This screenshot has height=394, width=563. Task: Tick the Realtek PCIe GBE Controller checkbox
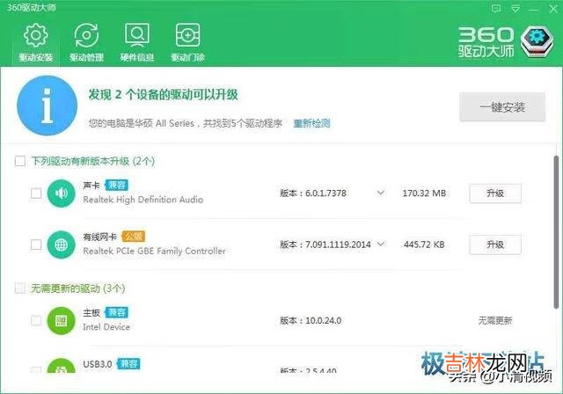tap(36, 244)
